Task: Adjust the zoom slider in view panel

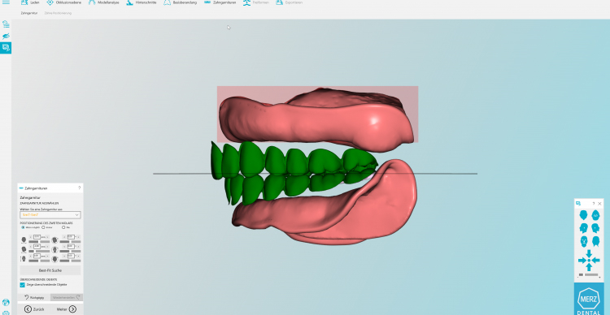Action: click(589, 275)
